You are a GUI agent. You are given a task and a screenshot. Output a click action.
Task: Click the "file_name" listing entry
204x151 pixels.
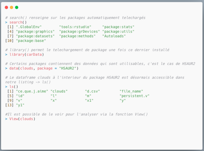pyautogui.click(x=131, y=91)
